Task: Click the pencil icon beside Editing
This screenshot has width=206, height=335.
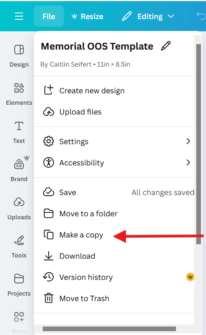Action: pos(127,16)
